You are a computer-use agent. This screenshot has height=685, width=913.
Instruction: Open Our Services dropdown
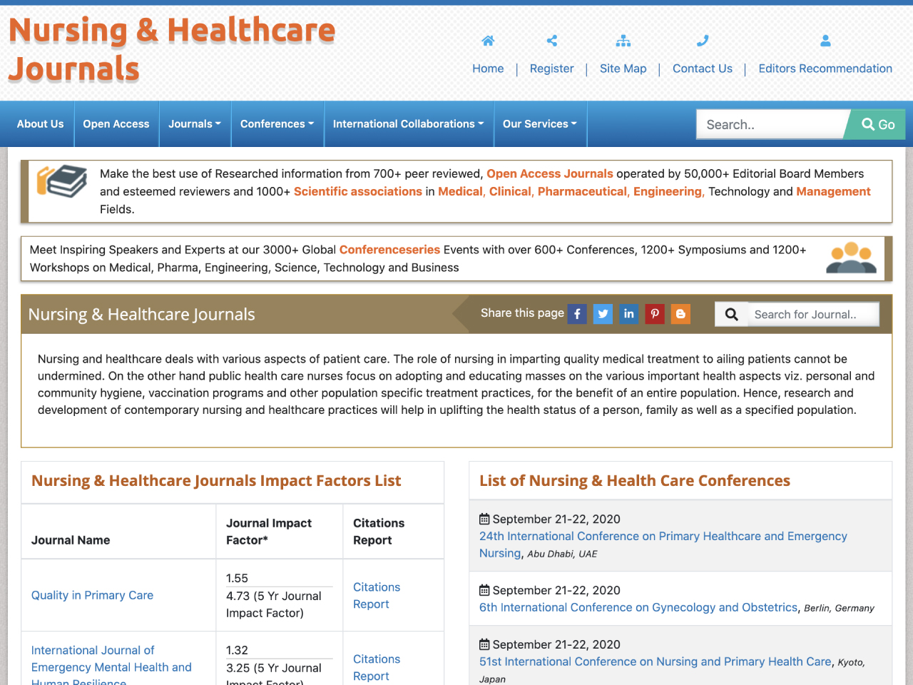[540, 124]
